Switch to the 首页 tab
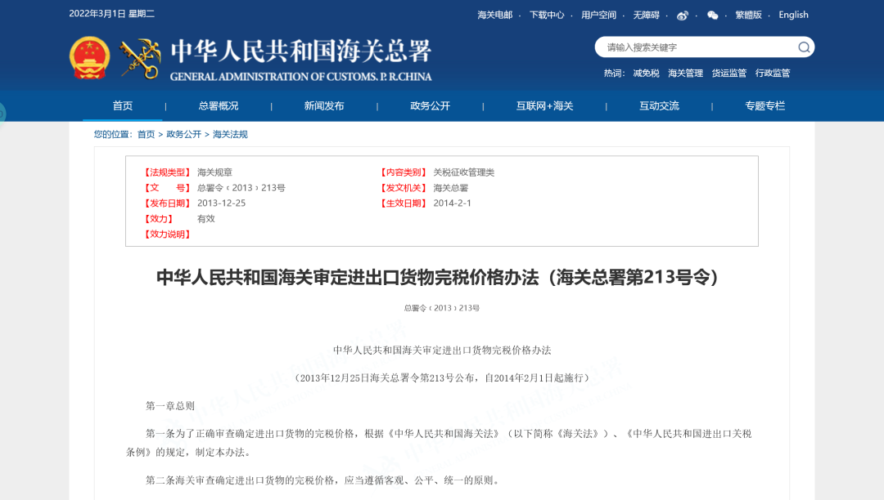Image resolution: width=884 pixels, height=500 pixels. [121, 105]
